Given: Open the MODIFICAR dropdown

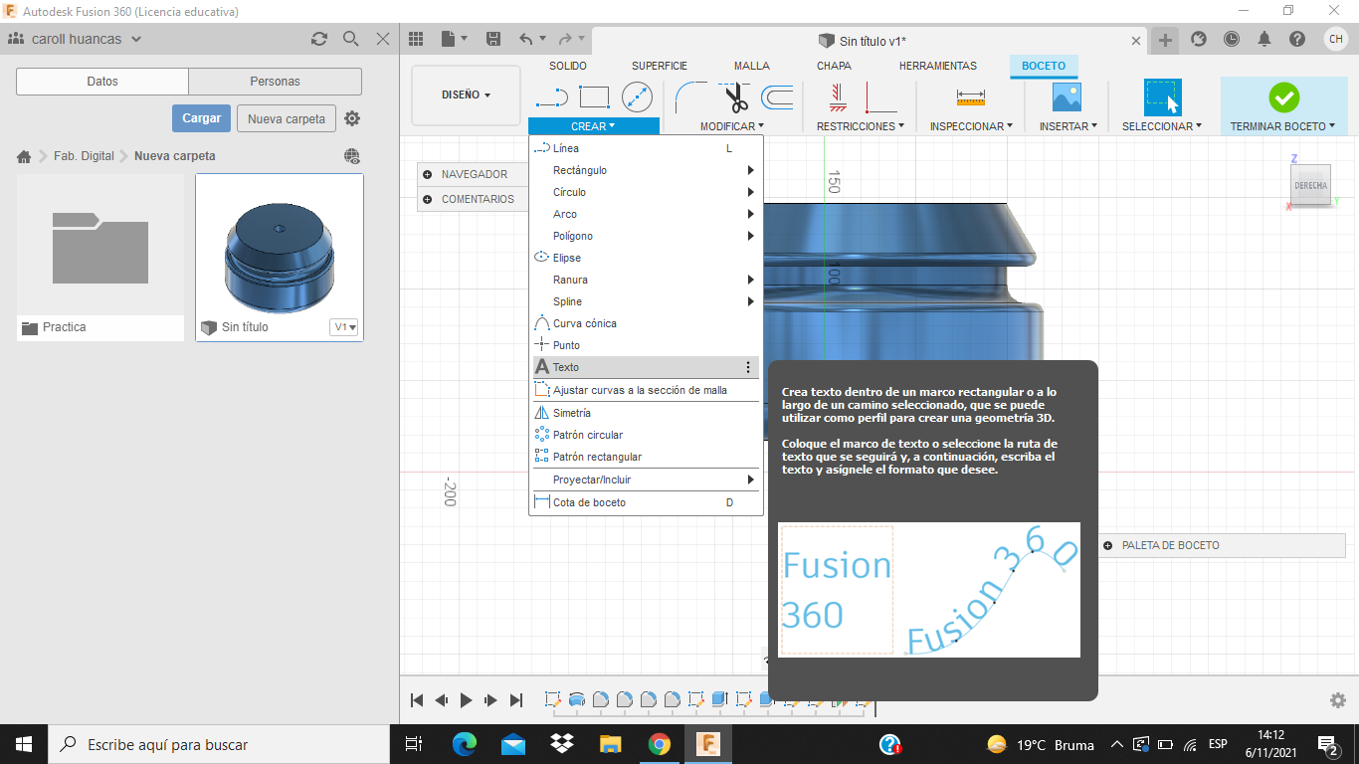Looking at the screenshot, I should click(x=731, y=126).
